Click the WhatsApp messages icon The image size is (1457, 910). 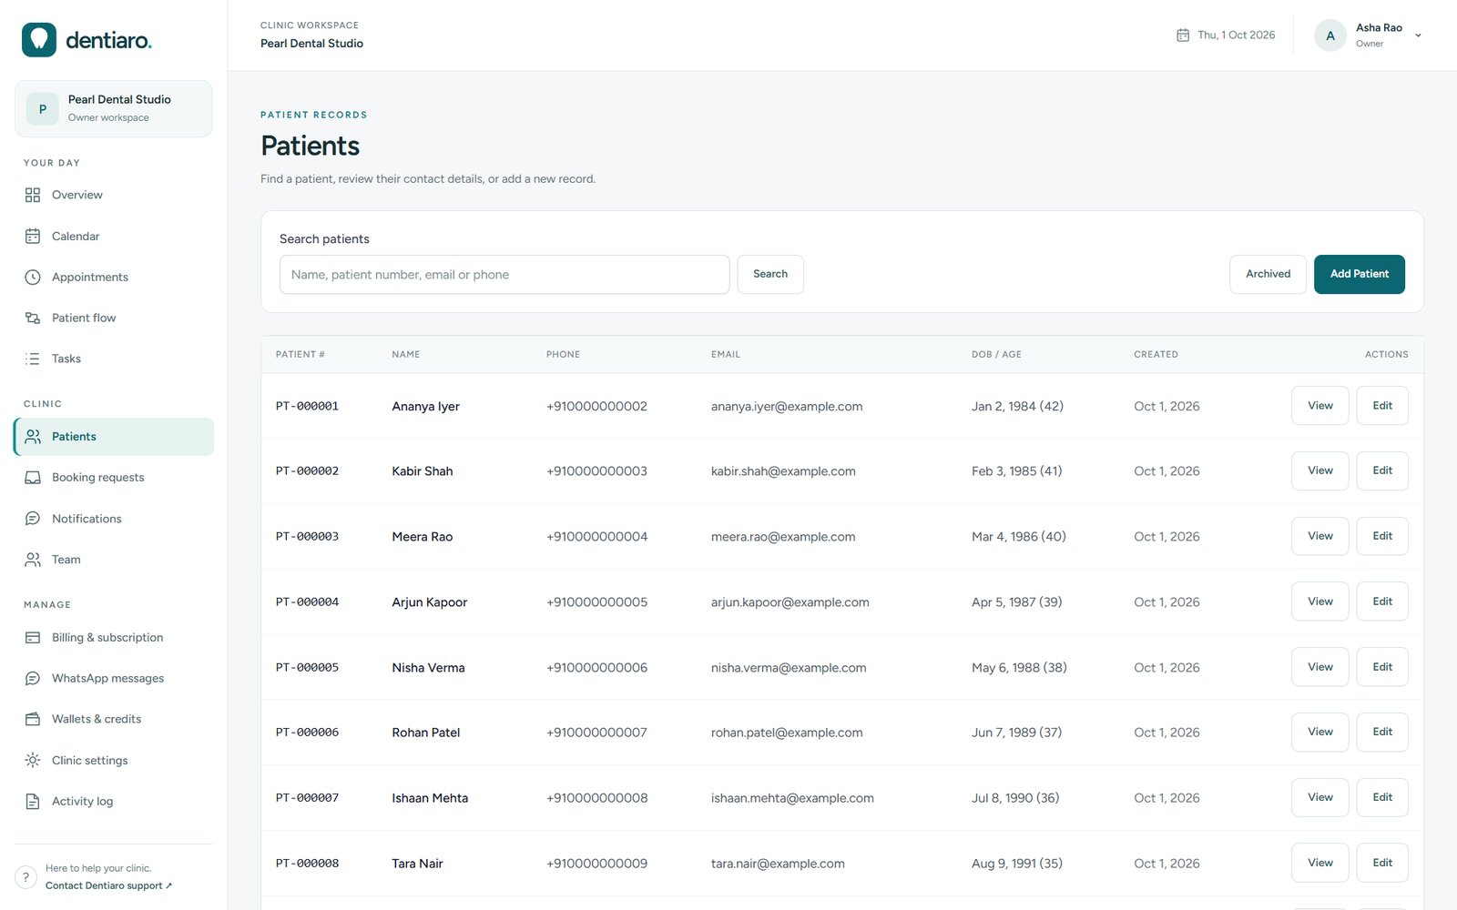pyautogui.click(x=33, y=679)
